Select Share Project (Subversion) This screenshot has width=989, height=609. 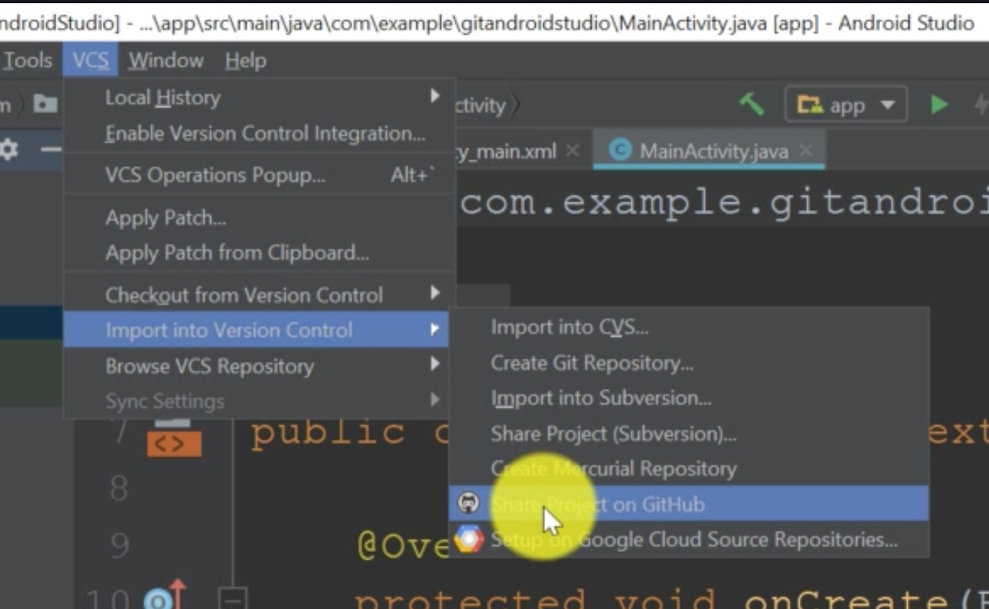pos(688,434)
